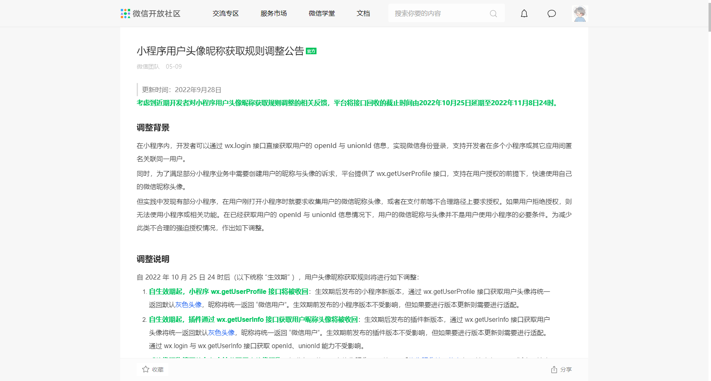This screenshot has width=711, height=381.
Task: Follow the first 灰色头像 link
Action: pyautogui.click(x=188, y=305)
